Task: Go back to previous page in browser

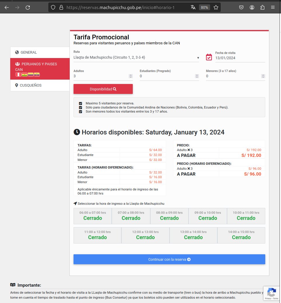Action: (7, 8)
